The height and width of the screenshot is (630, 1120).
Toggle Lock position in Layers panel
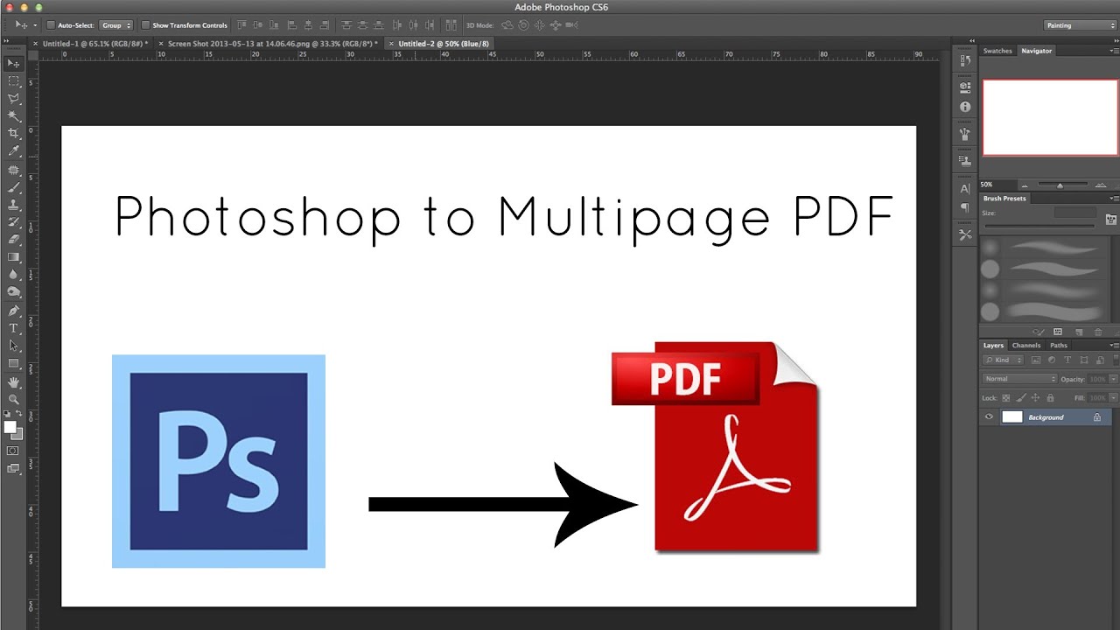tap(1035, 398)
